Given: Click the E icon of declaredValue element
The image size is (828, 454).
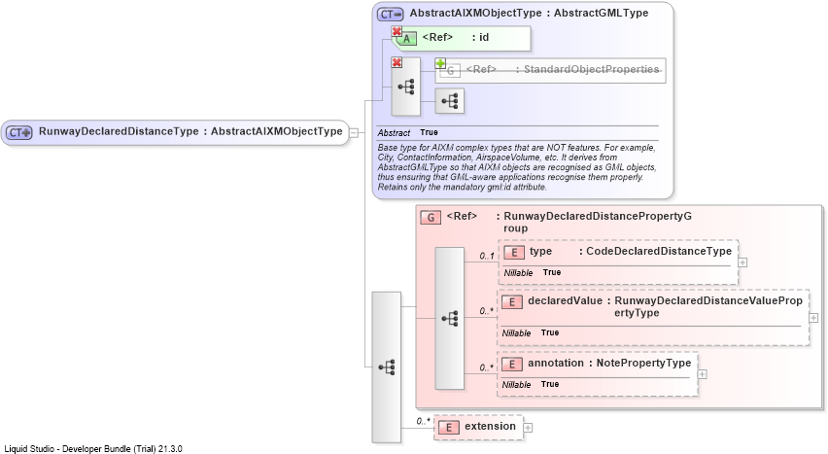Looking at the screenshot, I should tap(512, 302).
